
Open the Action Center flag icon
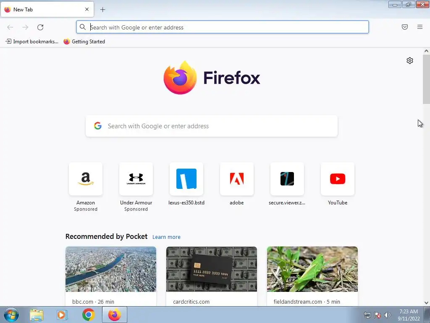pos(378,315)
